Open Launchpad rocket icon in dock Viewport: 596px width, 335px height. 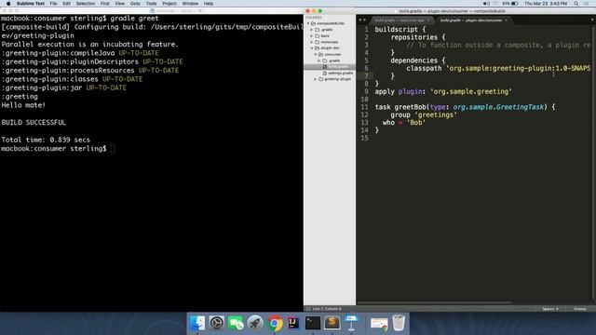click(255, 323)
